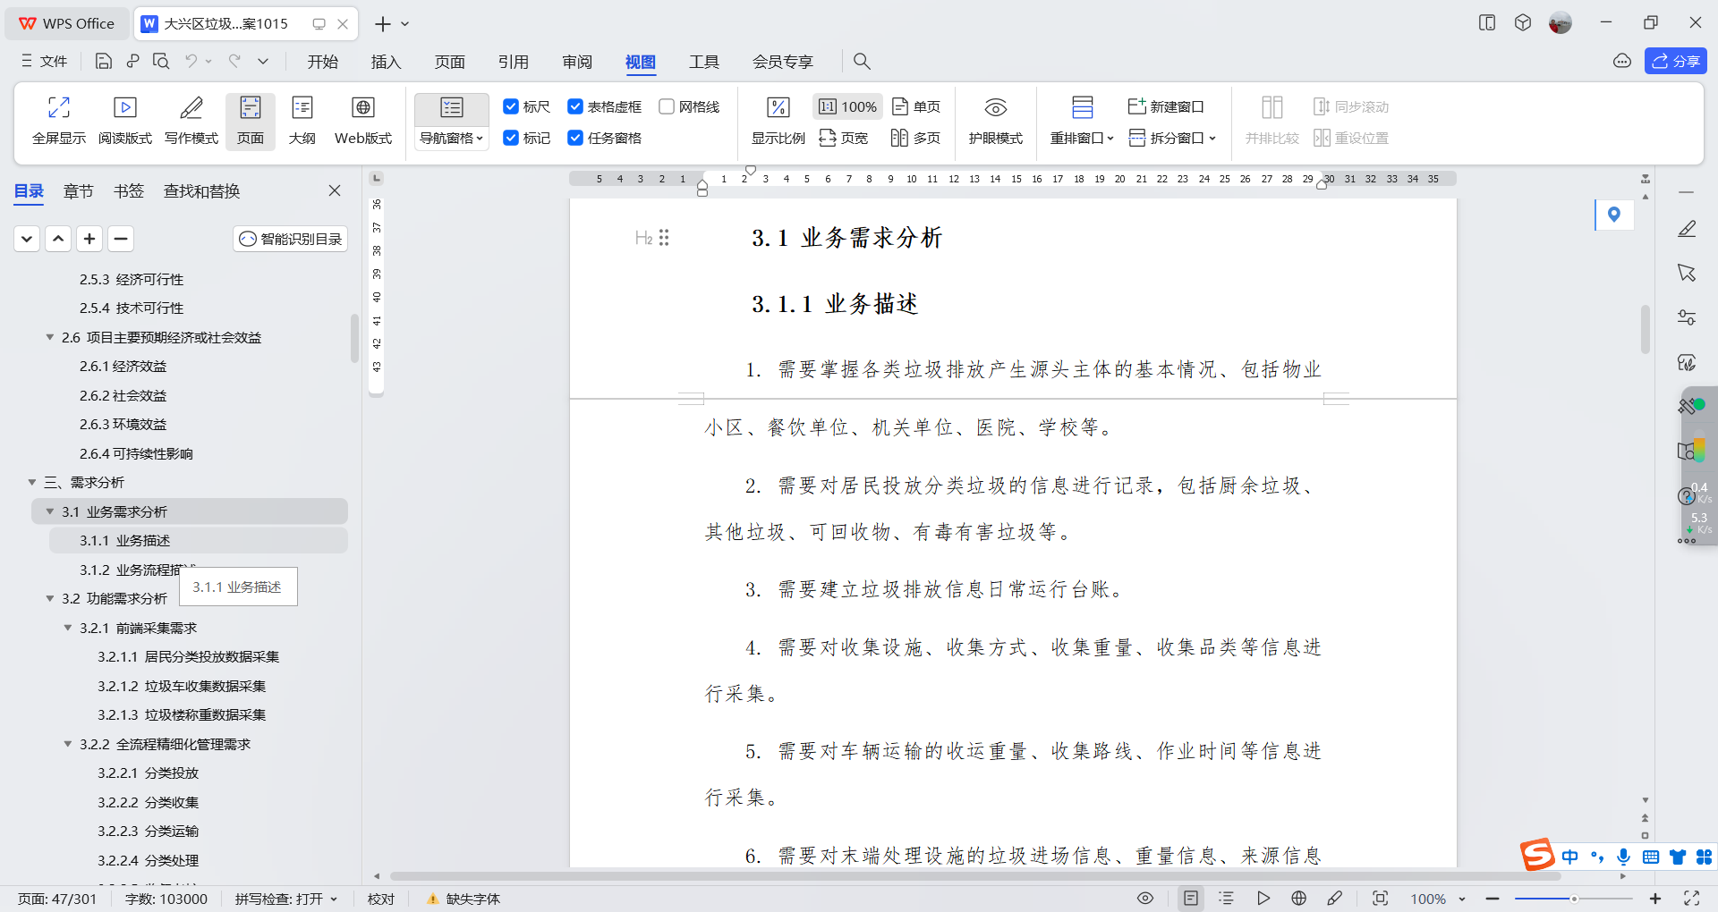Save the document using toolbar icon

pos(104,61)
